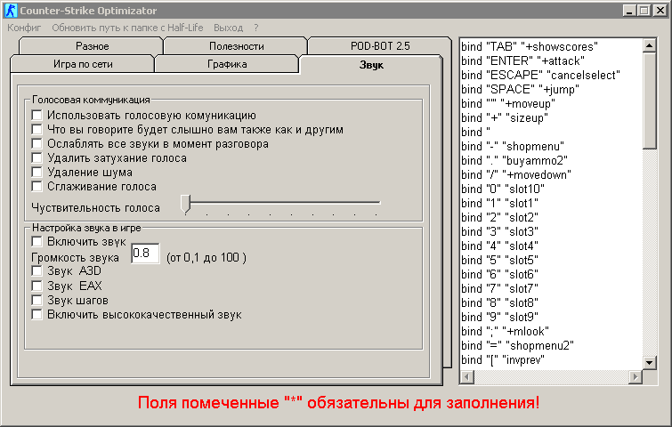Select the bind "-" "shopmenu" line
The width and height of the screenshot is (672, 427).
pyautogui.click(x=513, y=146)
